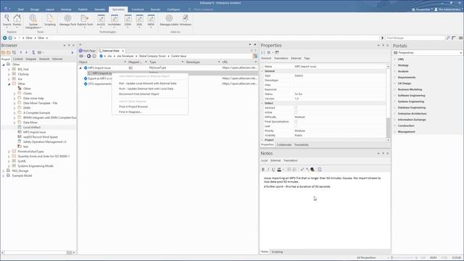Click the third icon in the Properties toolbar

tap(277, 52)
